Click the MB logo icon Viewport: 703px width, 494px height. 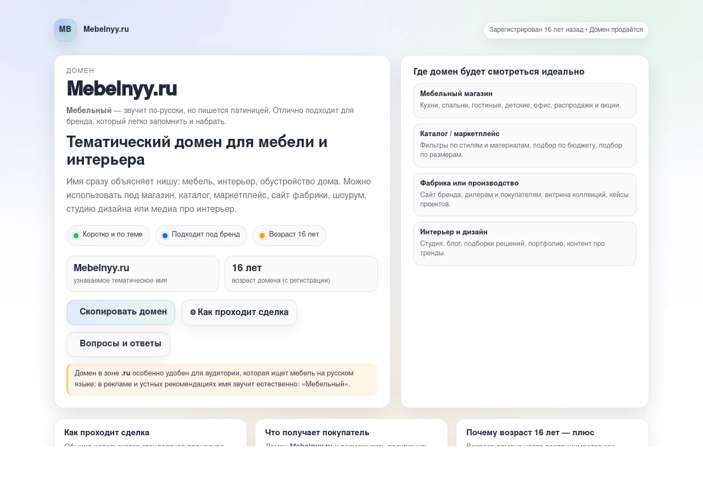65,30
